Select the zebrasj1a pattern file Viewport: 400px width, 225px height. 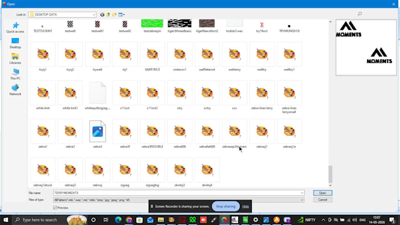(x=289, y=134)
